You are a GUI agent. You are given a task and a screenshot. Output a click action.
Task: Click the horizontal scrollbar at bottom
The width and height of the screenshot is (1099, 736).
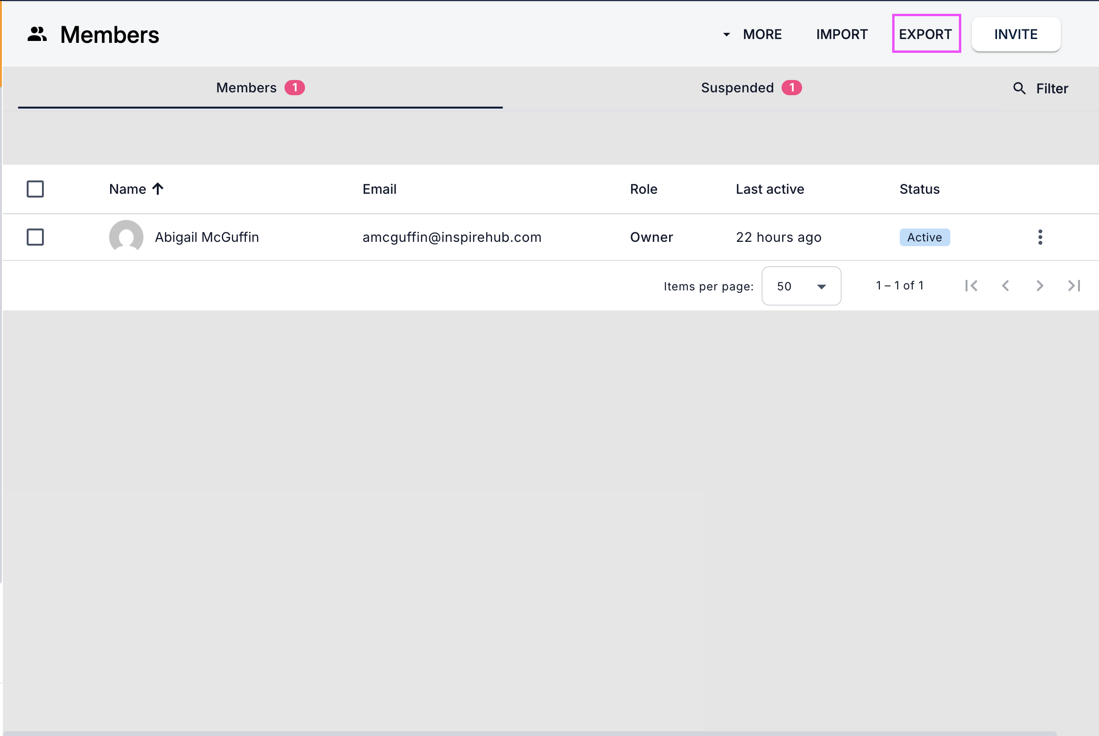[x=530, y=733]
